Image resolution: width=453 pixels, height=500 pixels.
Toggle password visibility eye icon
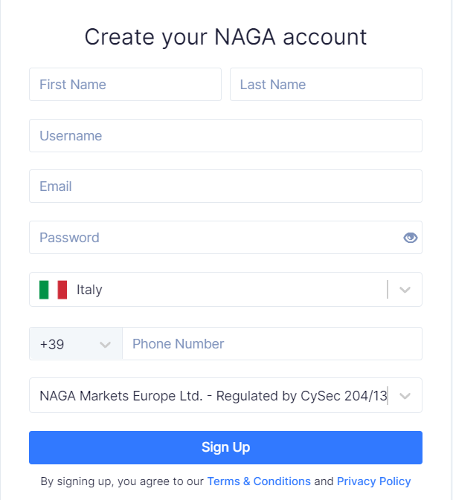(410, 238)
